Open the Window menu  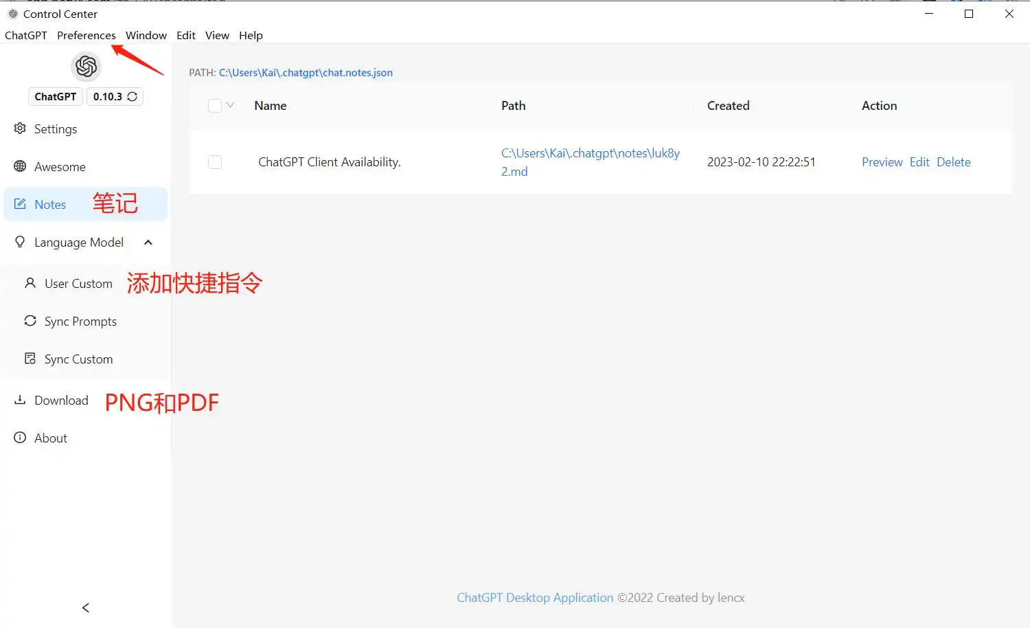coord(146,35)
